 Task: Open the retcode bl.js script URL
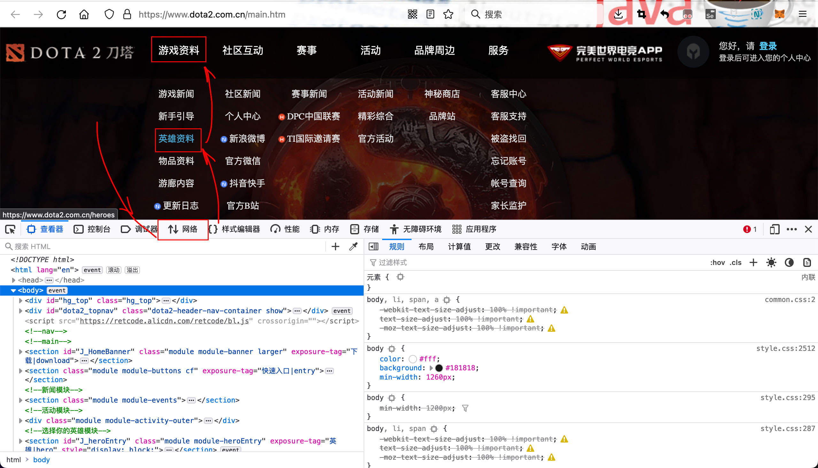pos(164,321)
